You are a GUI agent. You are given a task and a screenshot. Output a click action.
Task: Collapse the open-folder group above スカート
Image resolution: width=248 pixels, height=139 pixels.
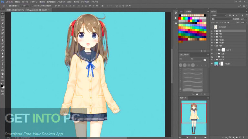[215, 46]
